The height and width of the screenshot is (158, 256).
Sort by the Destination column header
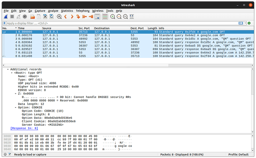[112, 28]
